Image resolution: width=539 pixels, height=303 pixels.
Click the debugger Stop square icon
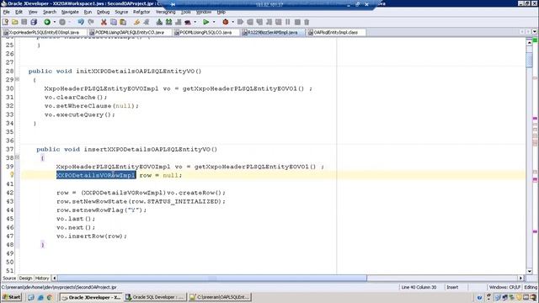297,22
